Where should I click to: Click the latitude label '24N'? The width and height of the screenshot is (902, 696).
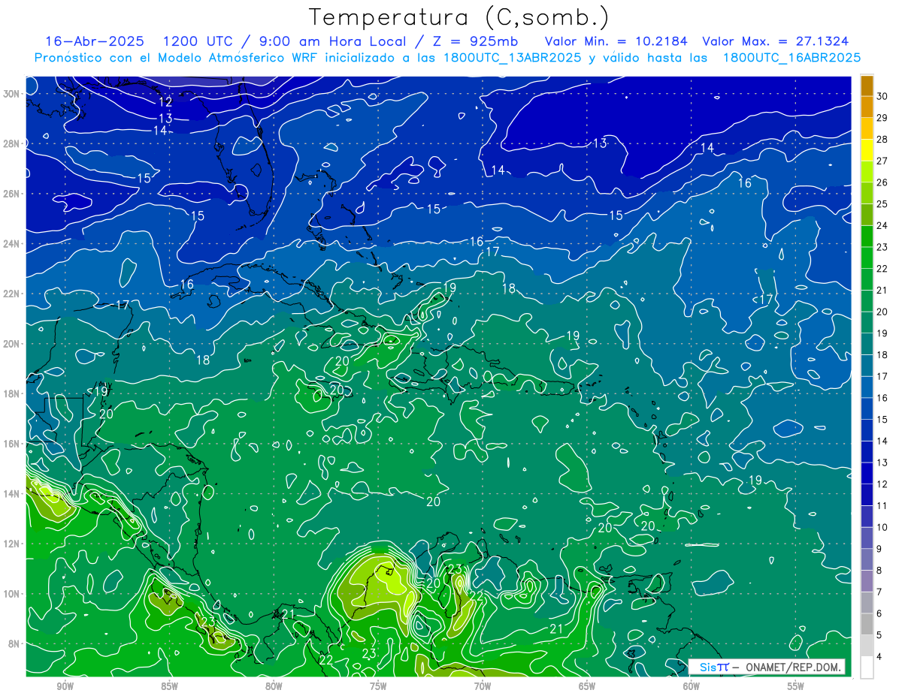click(x=12, y=244)
